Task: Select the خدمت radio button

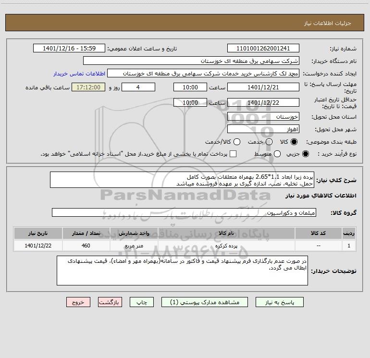Action: (269, 142)
